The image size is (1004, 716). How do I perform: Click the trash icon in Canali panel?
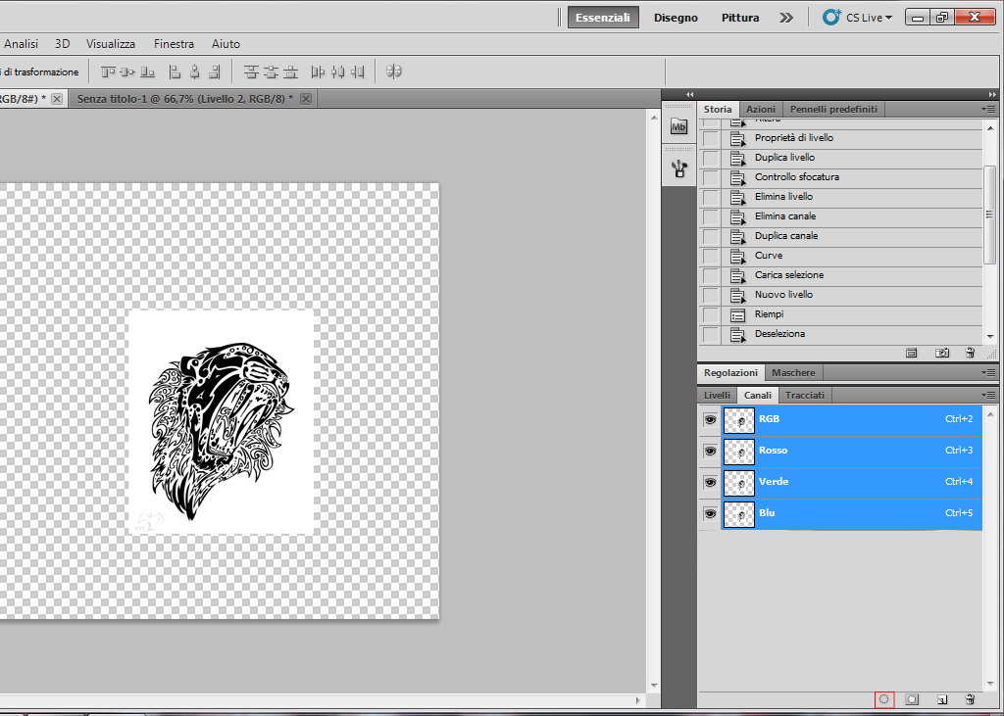(970, 699)
